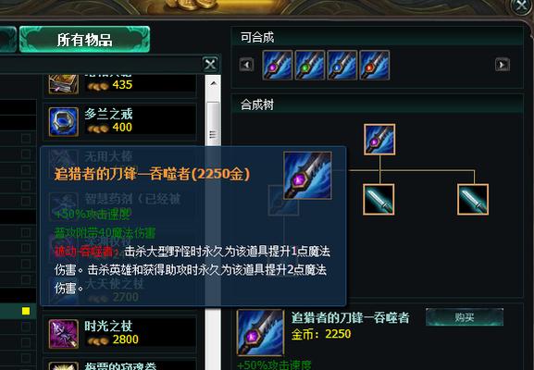
Task: Toggle the topmost empty filter checkbox
Action: click(26, 139)
